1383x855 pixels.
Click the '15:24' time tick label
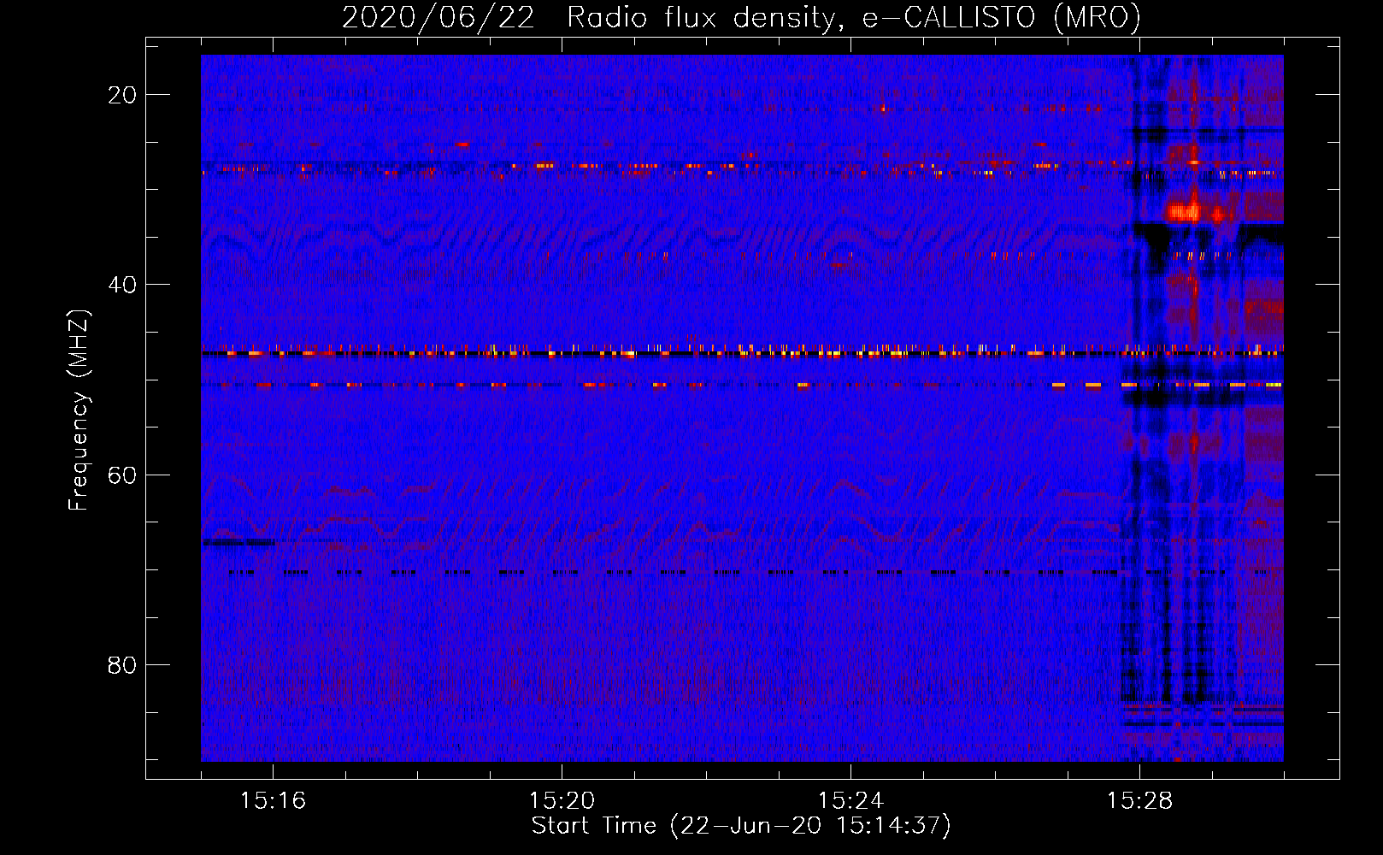pos(850,801)
